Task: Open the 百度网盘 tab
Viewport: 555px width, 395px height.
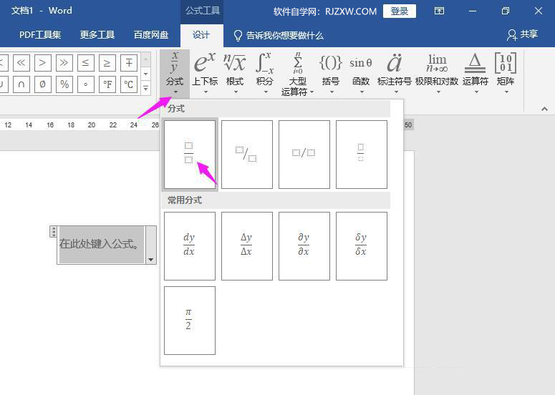Action: 151,35
